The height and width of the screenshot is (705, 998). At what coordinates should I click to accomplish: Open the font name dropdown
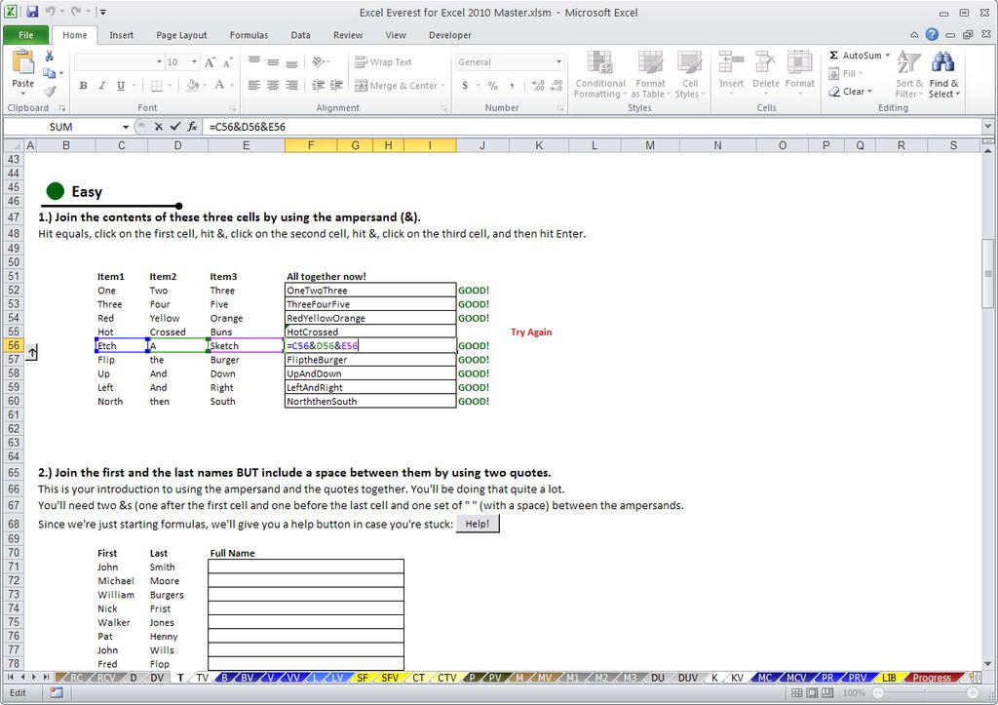(159, 61)
